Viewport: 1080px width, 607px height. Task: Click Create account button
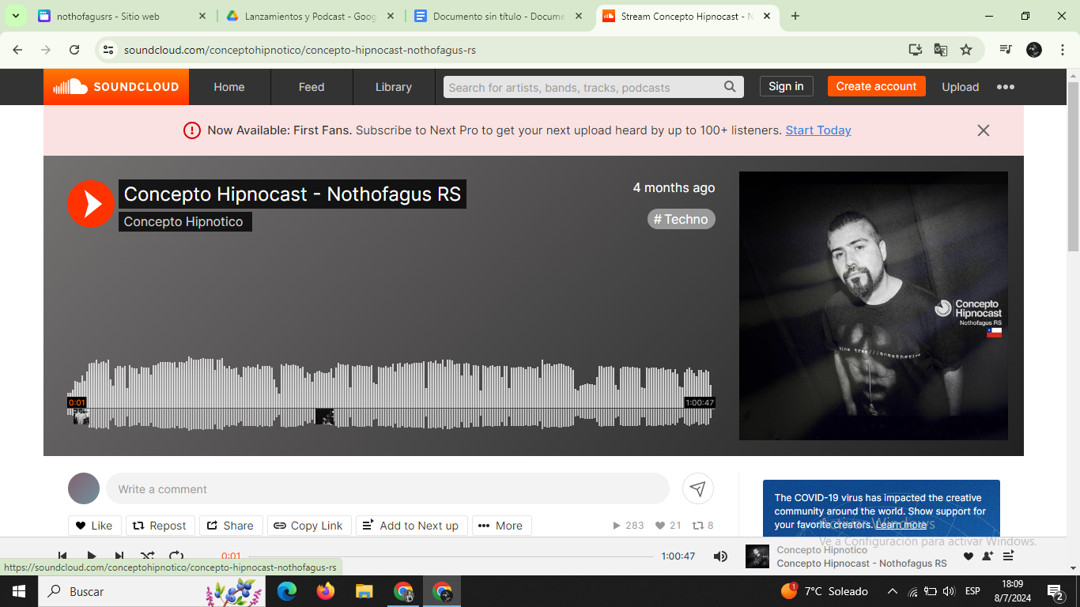pyautogui.click(x=876, y=86)
